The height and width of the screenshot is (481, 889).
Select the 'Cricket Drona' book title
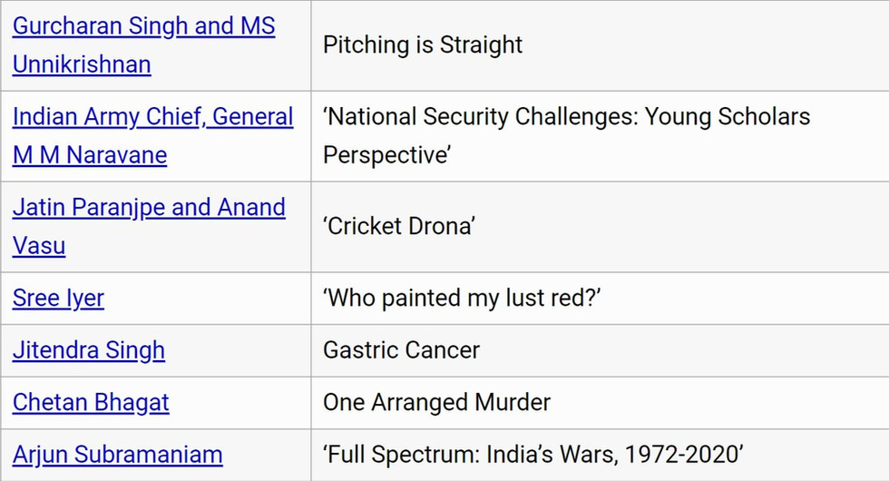point(399,226)
